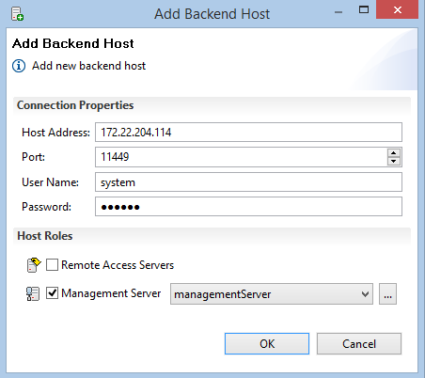Viewport: 425px width, 378px height.
Task: Minimize the Add Backend Host window
Action: point(338,12)
